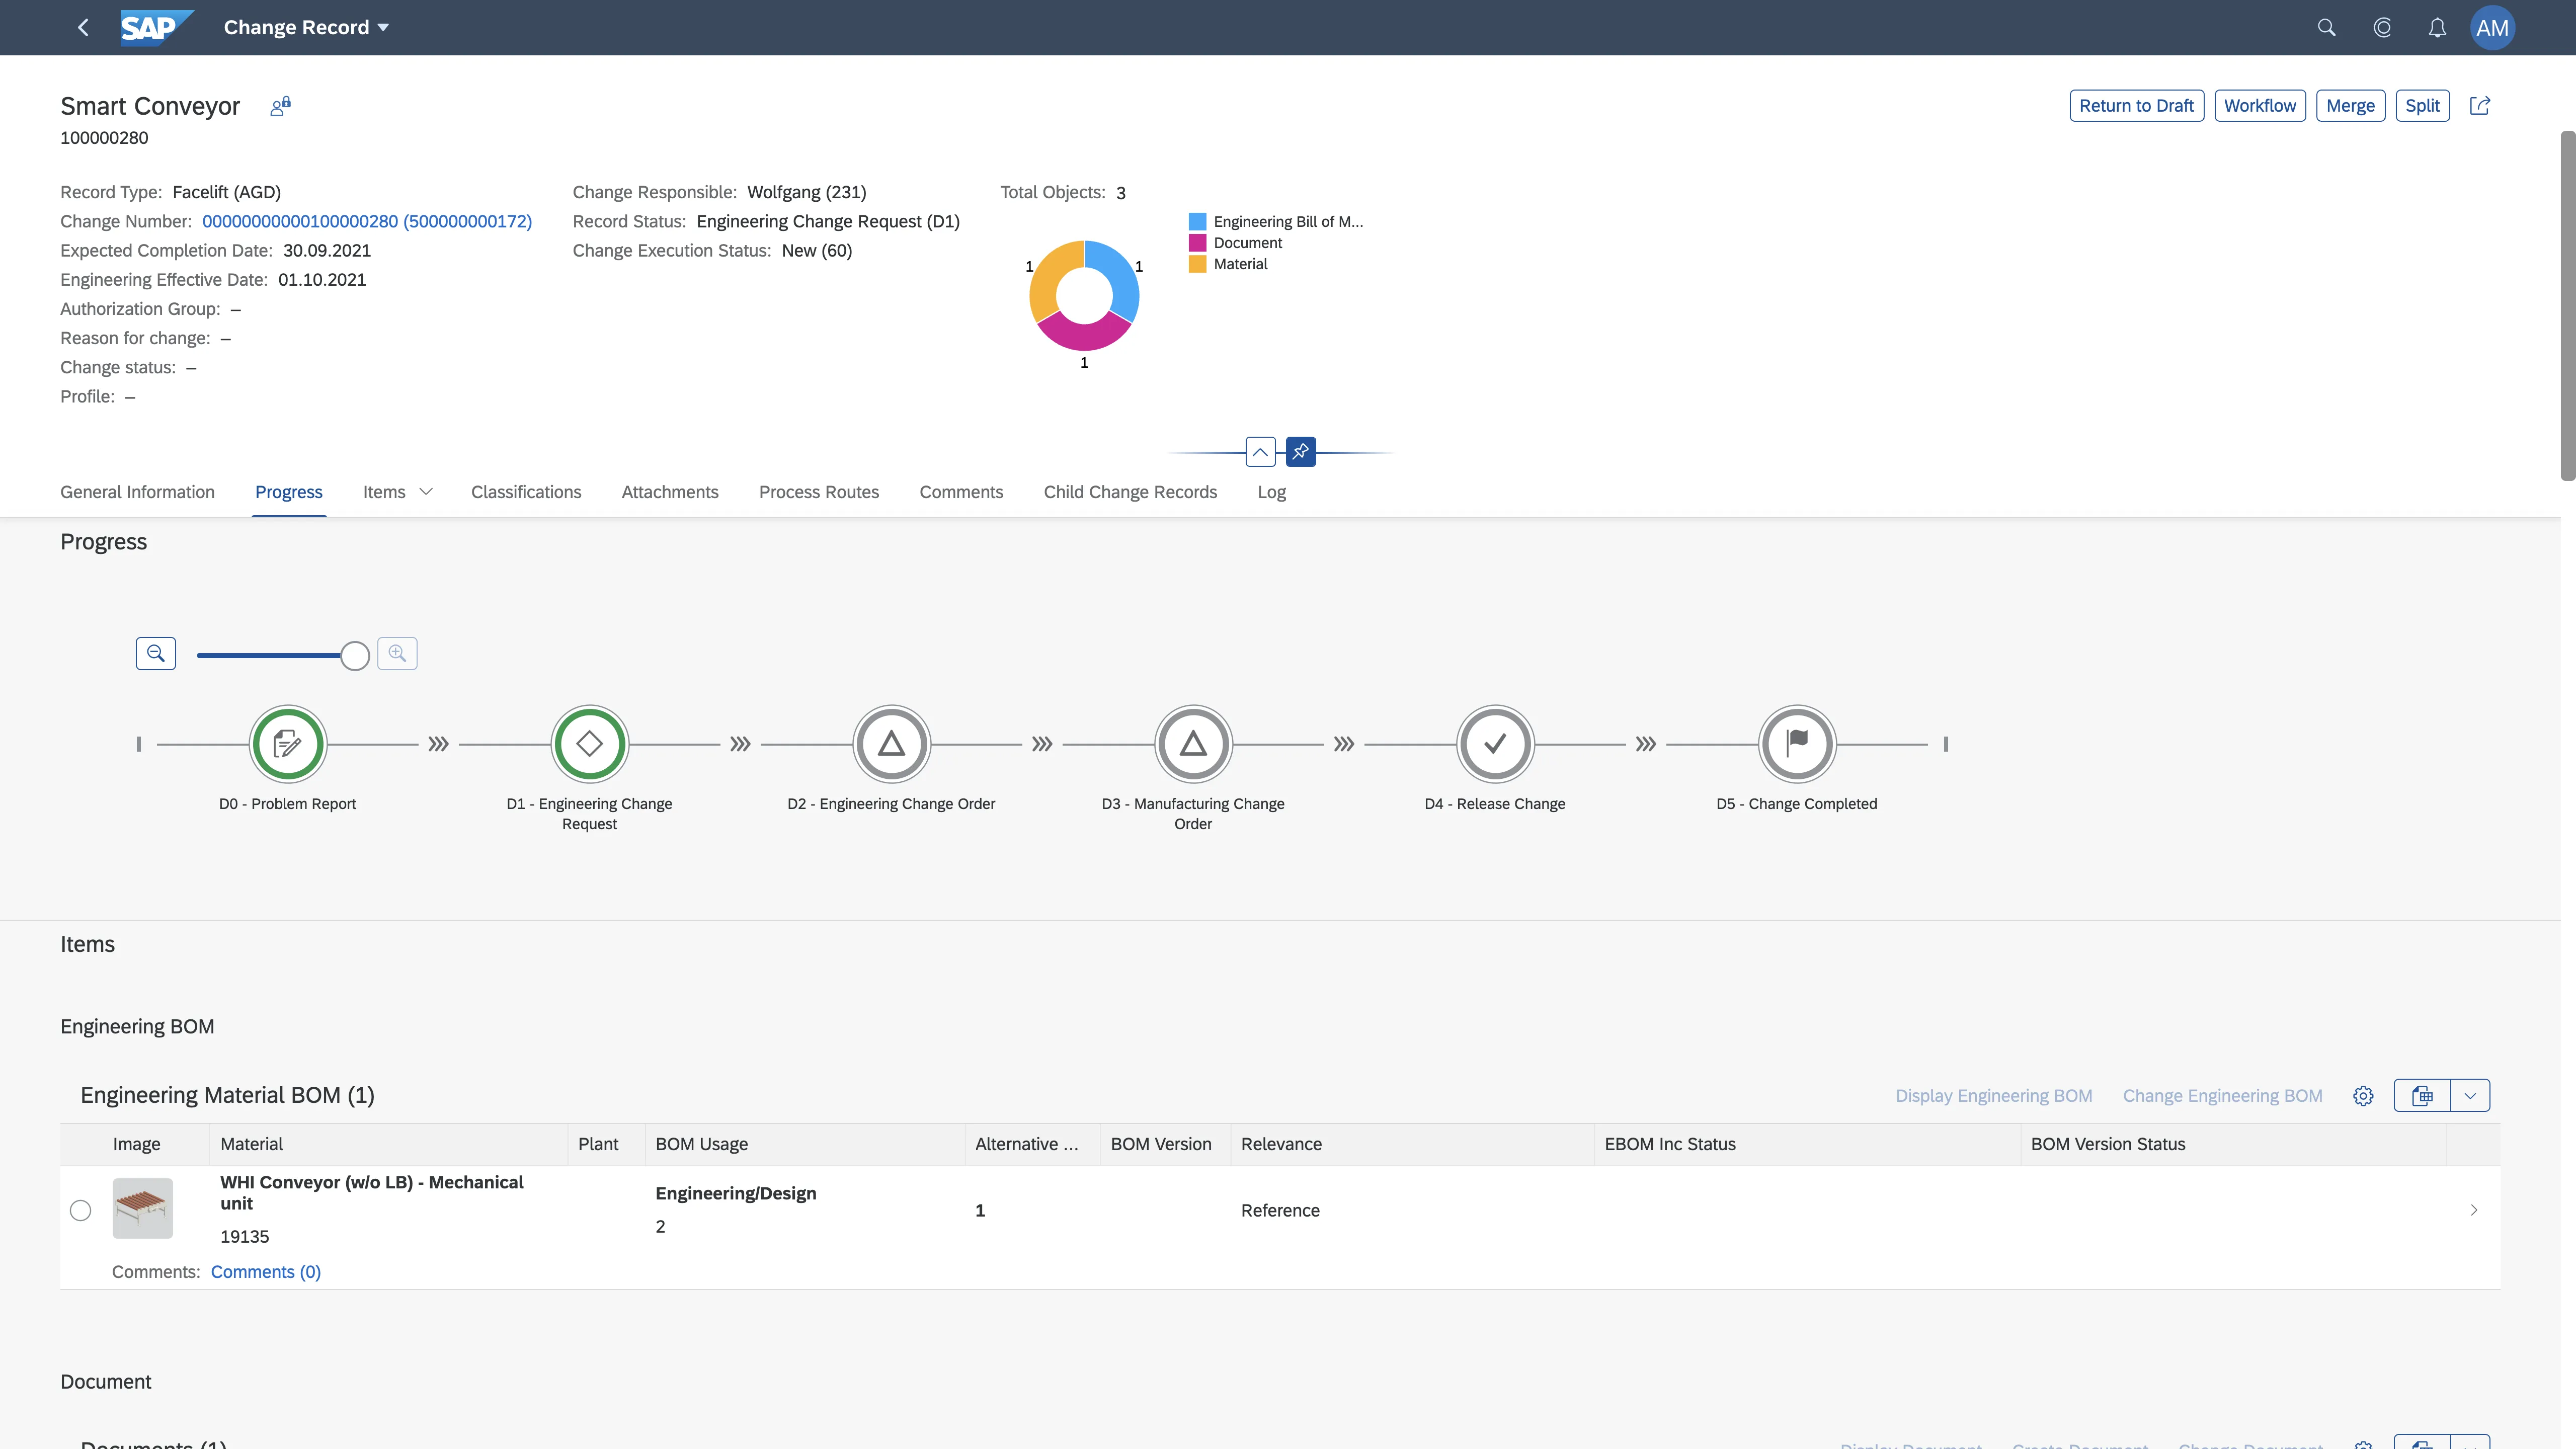
Task: Click the progress zoom slider handle
Action: (354, 655)
